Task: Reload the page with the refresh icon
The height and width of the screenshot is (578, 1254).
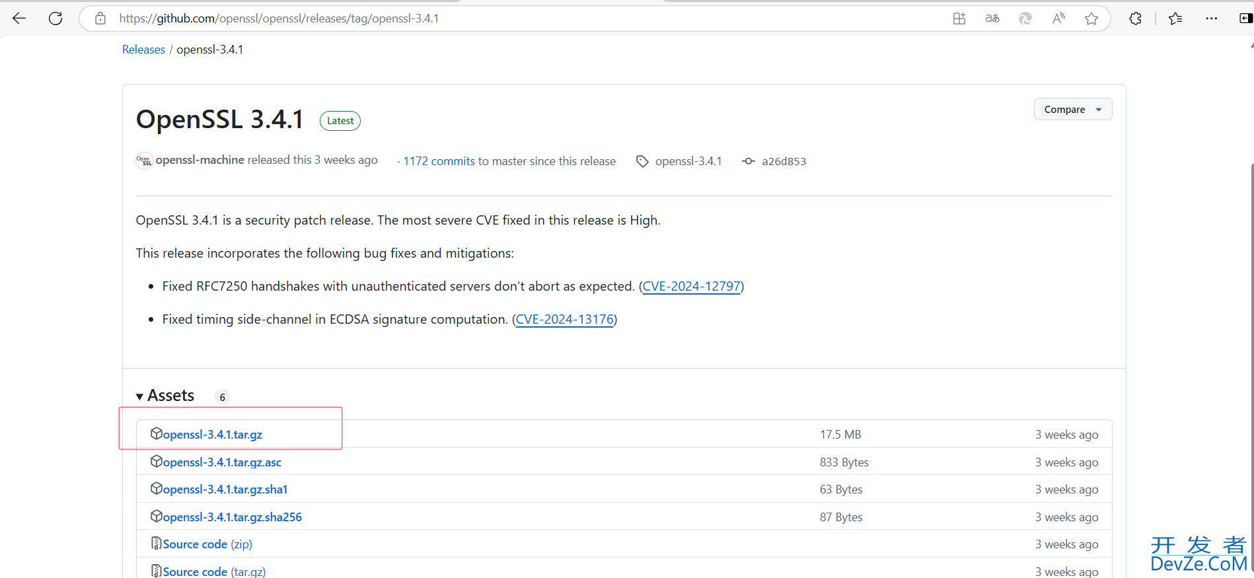Action: [55, 18]
